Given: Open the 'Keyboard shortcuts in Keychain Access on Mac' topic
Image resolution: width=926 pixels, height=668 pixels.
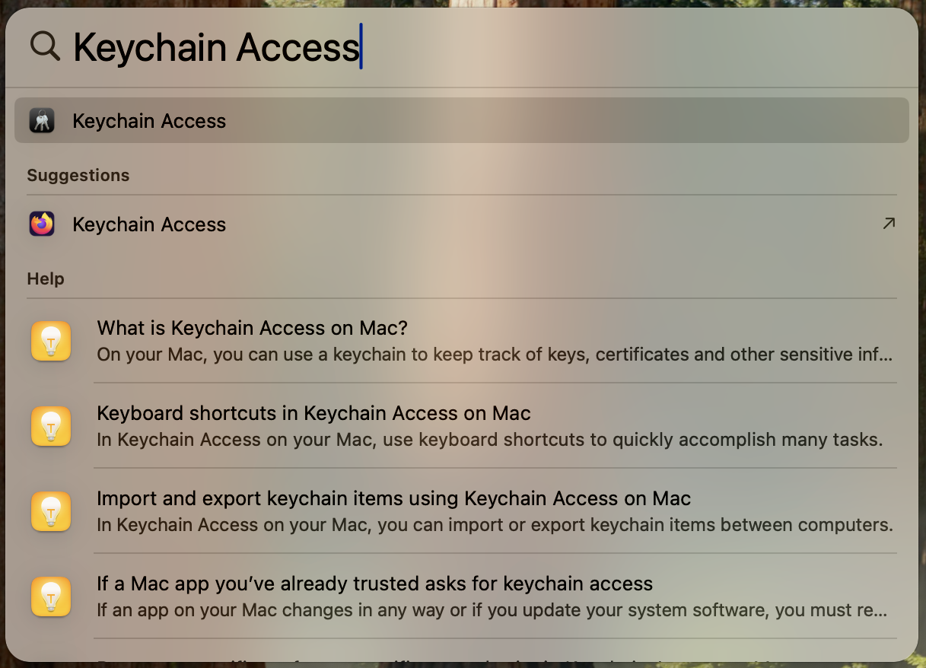Looking at the screenshot, I should (313, 413).
